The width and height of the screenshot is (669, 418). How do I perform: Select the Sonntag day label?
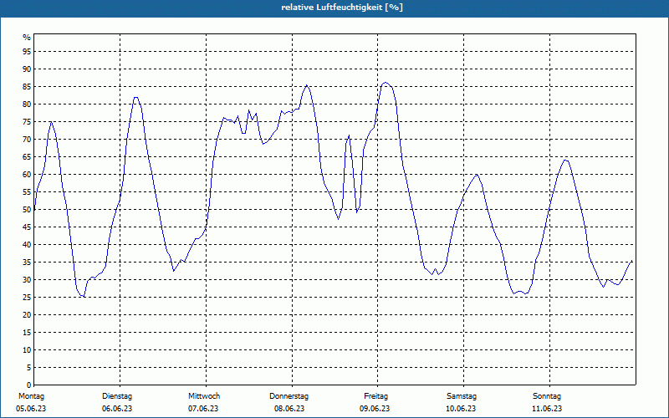(547, 396)
